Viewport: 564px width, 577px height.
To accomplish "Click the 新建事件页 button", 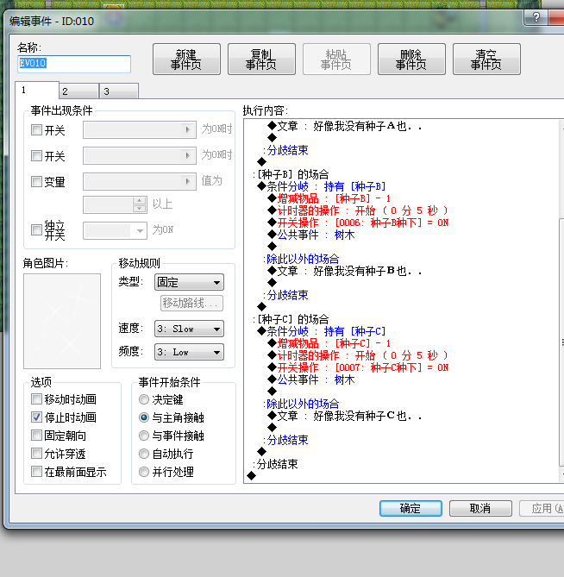I will 186,60.
